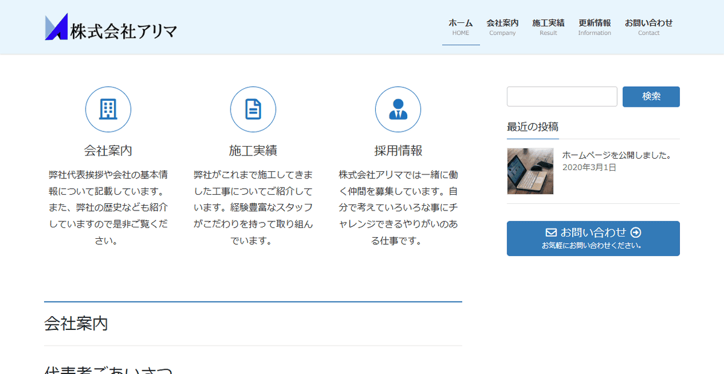Click inside the search input field
The image size is (724, 374).
562,97
